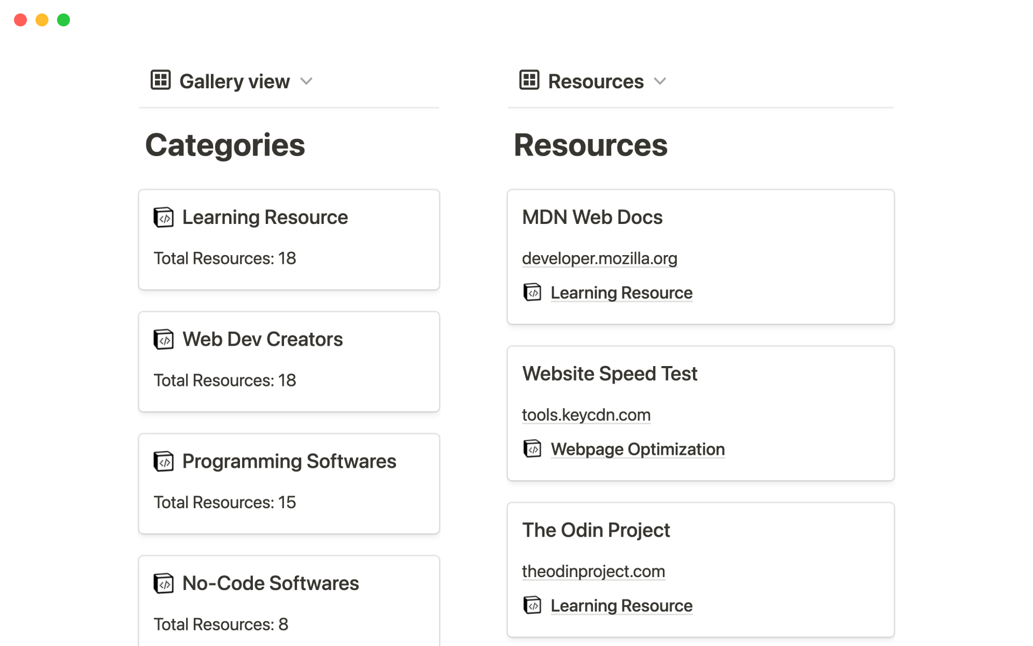Open The Odin Project card title
The width and height of the screenshot is (1033, 646).
point(596,530)
